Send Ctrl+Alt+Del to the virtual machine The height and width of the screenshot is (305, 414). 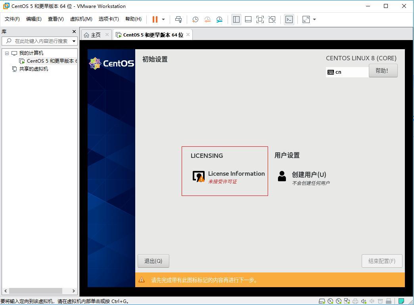(x=178, y=19)
